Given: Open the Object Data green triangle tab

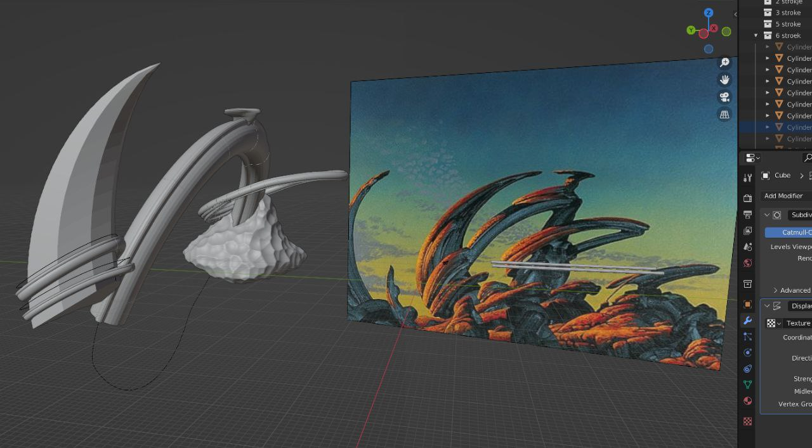Looking at the screenshot, I should tap(748, 385).
